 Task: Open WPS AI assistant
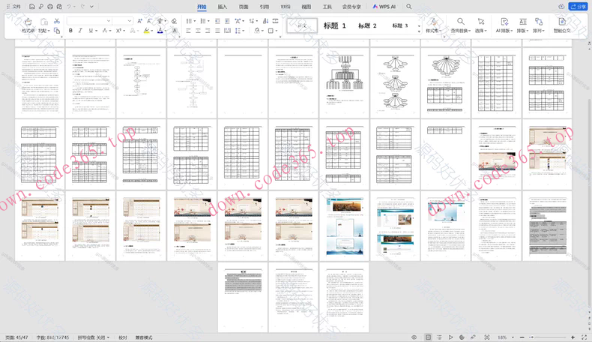pyautogui.click(x=384, y=7)
